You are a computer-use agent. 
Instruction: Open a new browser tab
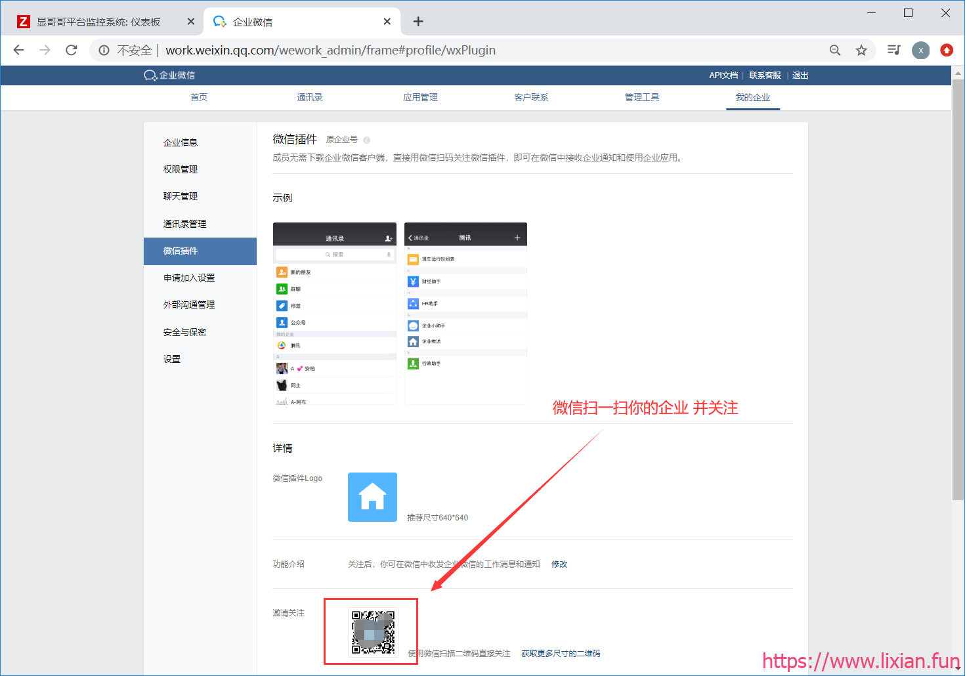[418, 22]
